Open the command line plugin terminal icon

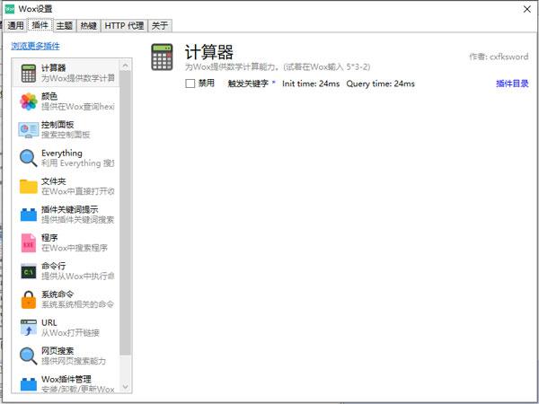pos(29,271)
